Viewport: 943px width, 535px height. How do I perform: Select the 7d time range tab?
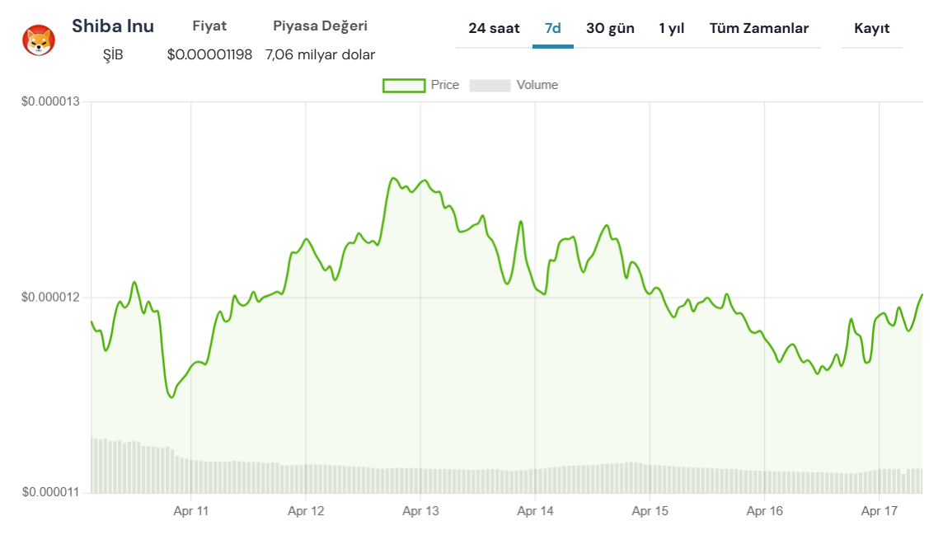point(552,28)
